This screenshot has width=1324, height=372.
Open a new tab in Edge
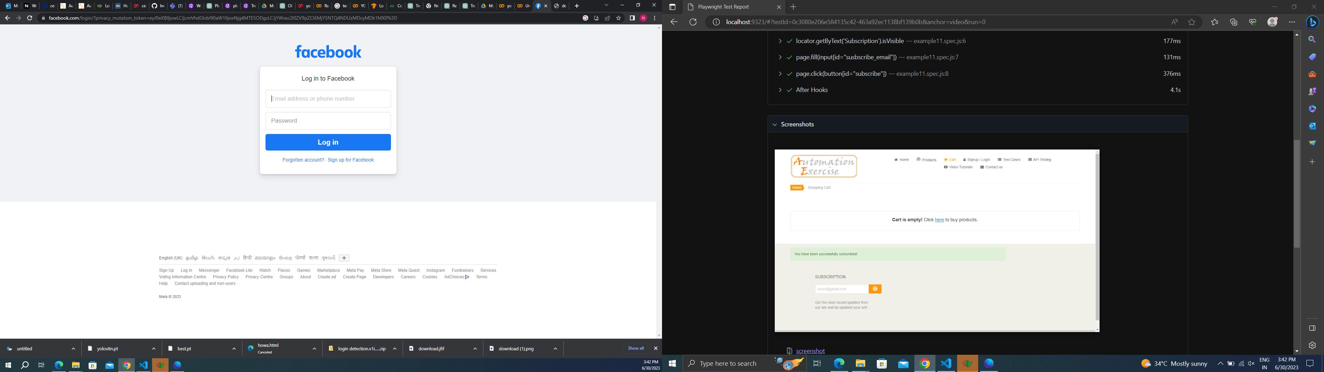[793, 7]
